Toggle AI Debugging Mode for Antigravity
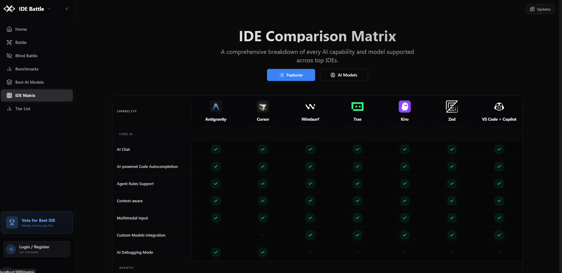This screenshot has height=273, width=562. click(x=216, y=252)
